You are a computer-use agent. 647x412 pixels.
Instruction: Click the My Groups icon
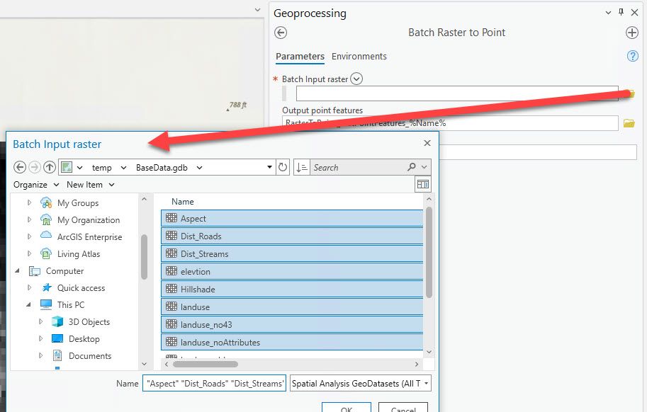point(46,202)
